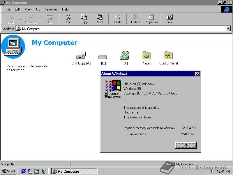This screenshot has height=175, width=233.
Task: Click My Computer taskbar button
Action: pos(75,171)
